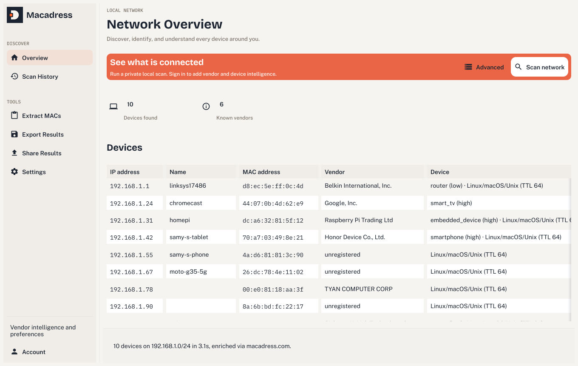Select IP address 192.168.1.1
Screen dimensions: 578x366
click(x=130, y=186)
